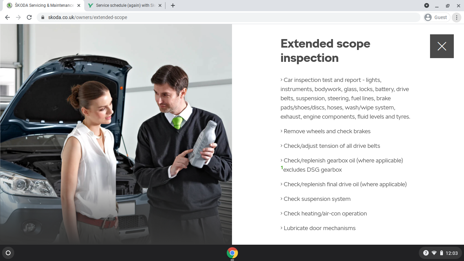Close the Service schedule tab
This screenshot has height=261, width=464.
(x=159, y=5)
